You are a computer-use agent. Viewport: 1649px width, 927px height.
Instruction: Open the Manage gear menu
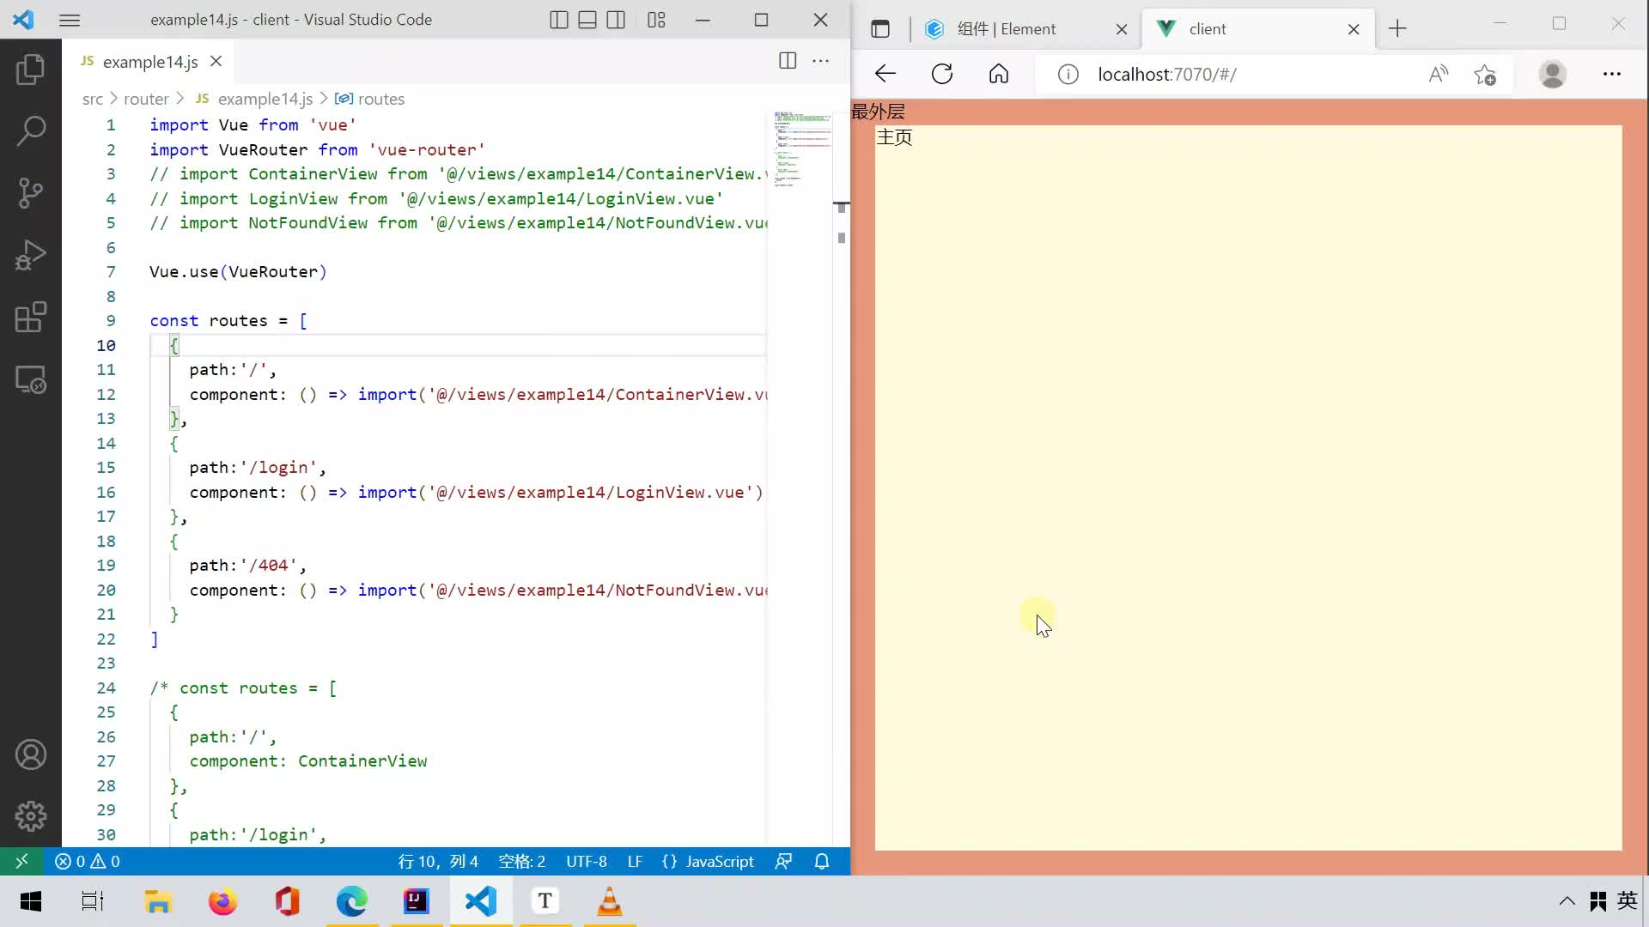click(31, 816)
